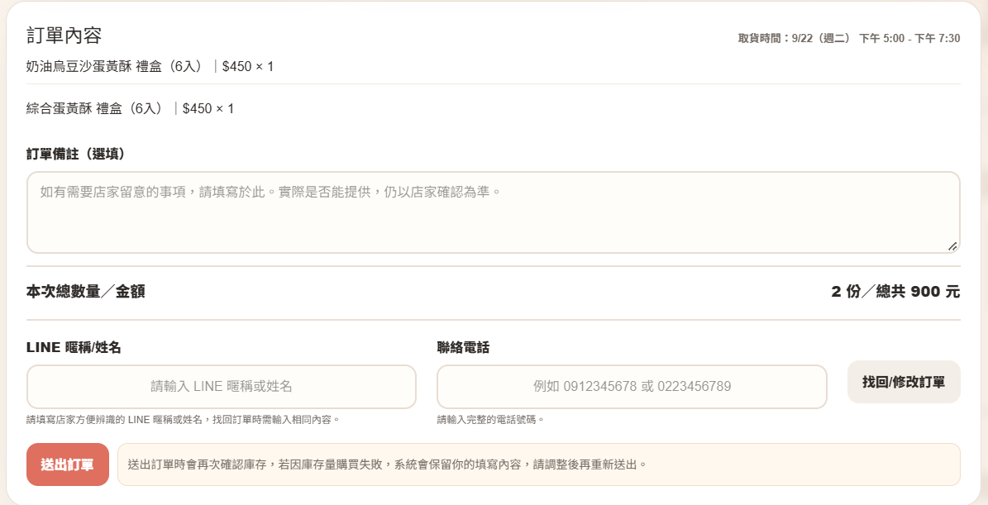The height and width of the screenshot is (505, 988).
Task: Click the stock recheck notice beside 送出訂單
Action: pyautogui.click(x=539, y=465)
